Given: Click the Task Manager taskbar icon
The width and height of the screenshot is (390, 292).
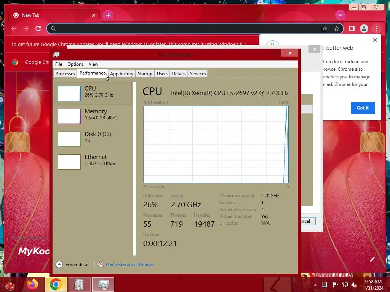Looking at the screenshot, I should point(103,284).
